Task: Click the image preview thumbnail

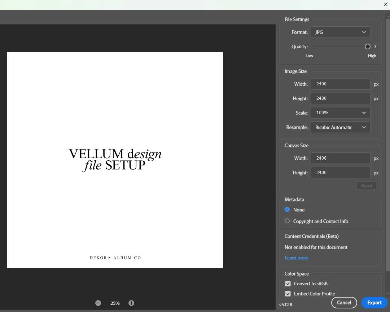Action: [115, 160]
